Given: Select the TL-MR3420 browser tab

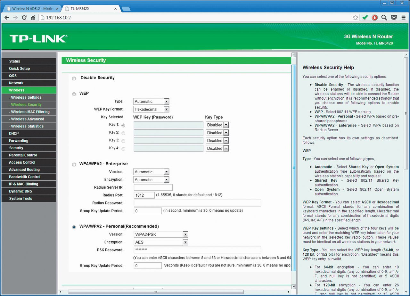Looking at the screenshot, I should click(91, 9).
